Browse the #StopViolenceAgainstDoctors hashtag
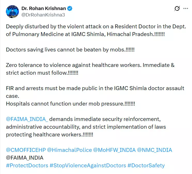 (x=88, y=165)
